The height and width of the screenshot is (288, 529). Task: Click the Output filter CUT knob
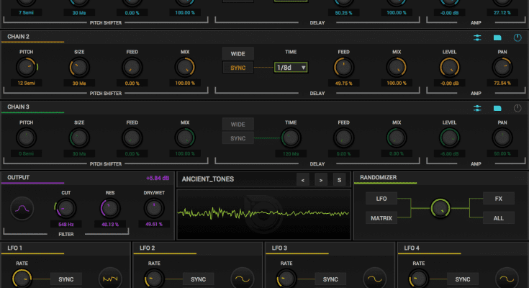click(64, 210)
